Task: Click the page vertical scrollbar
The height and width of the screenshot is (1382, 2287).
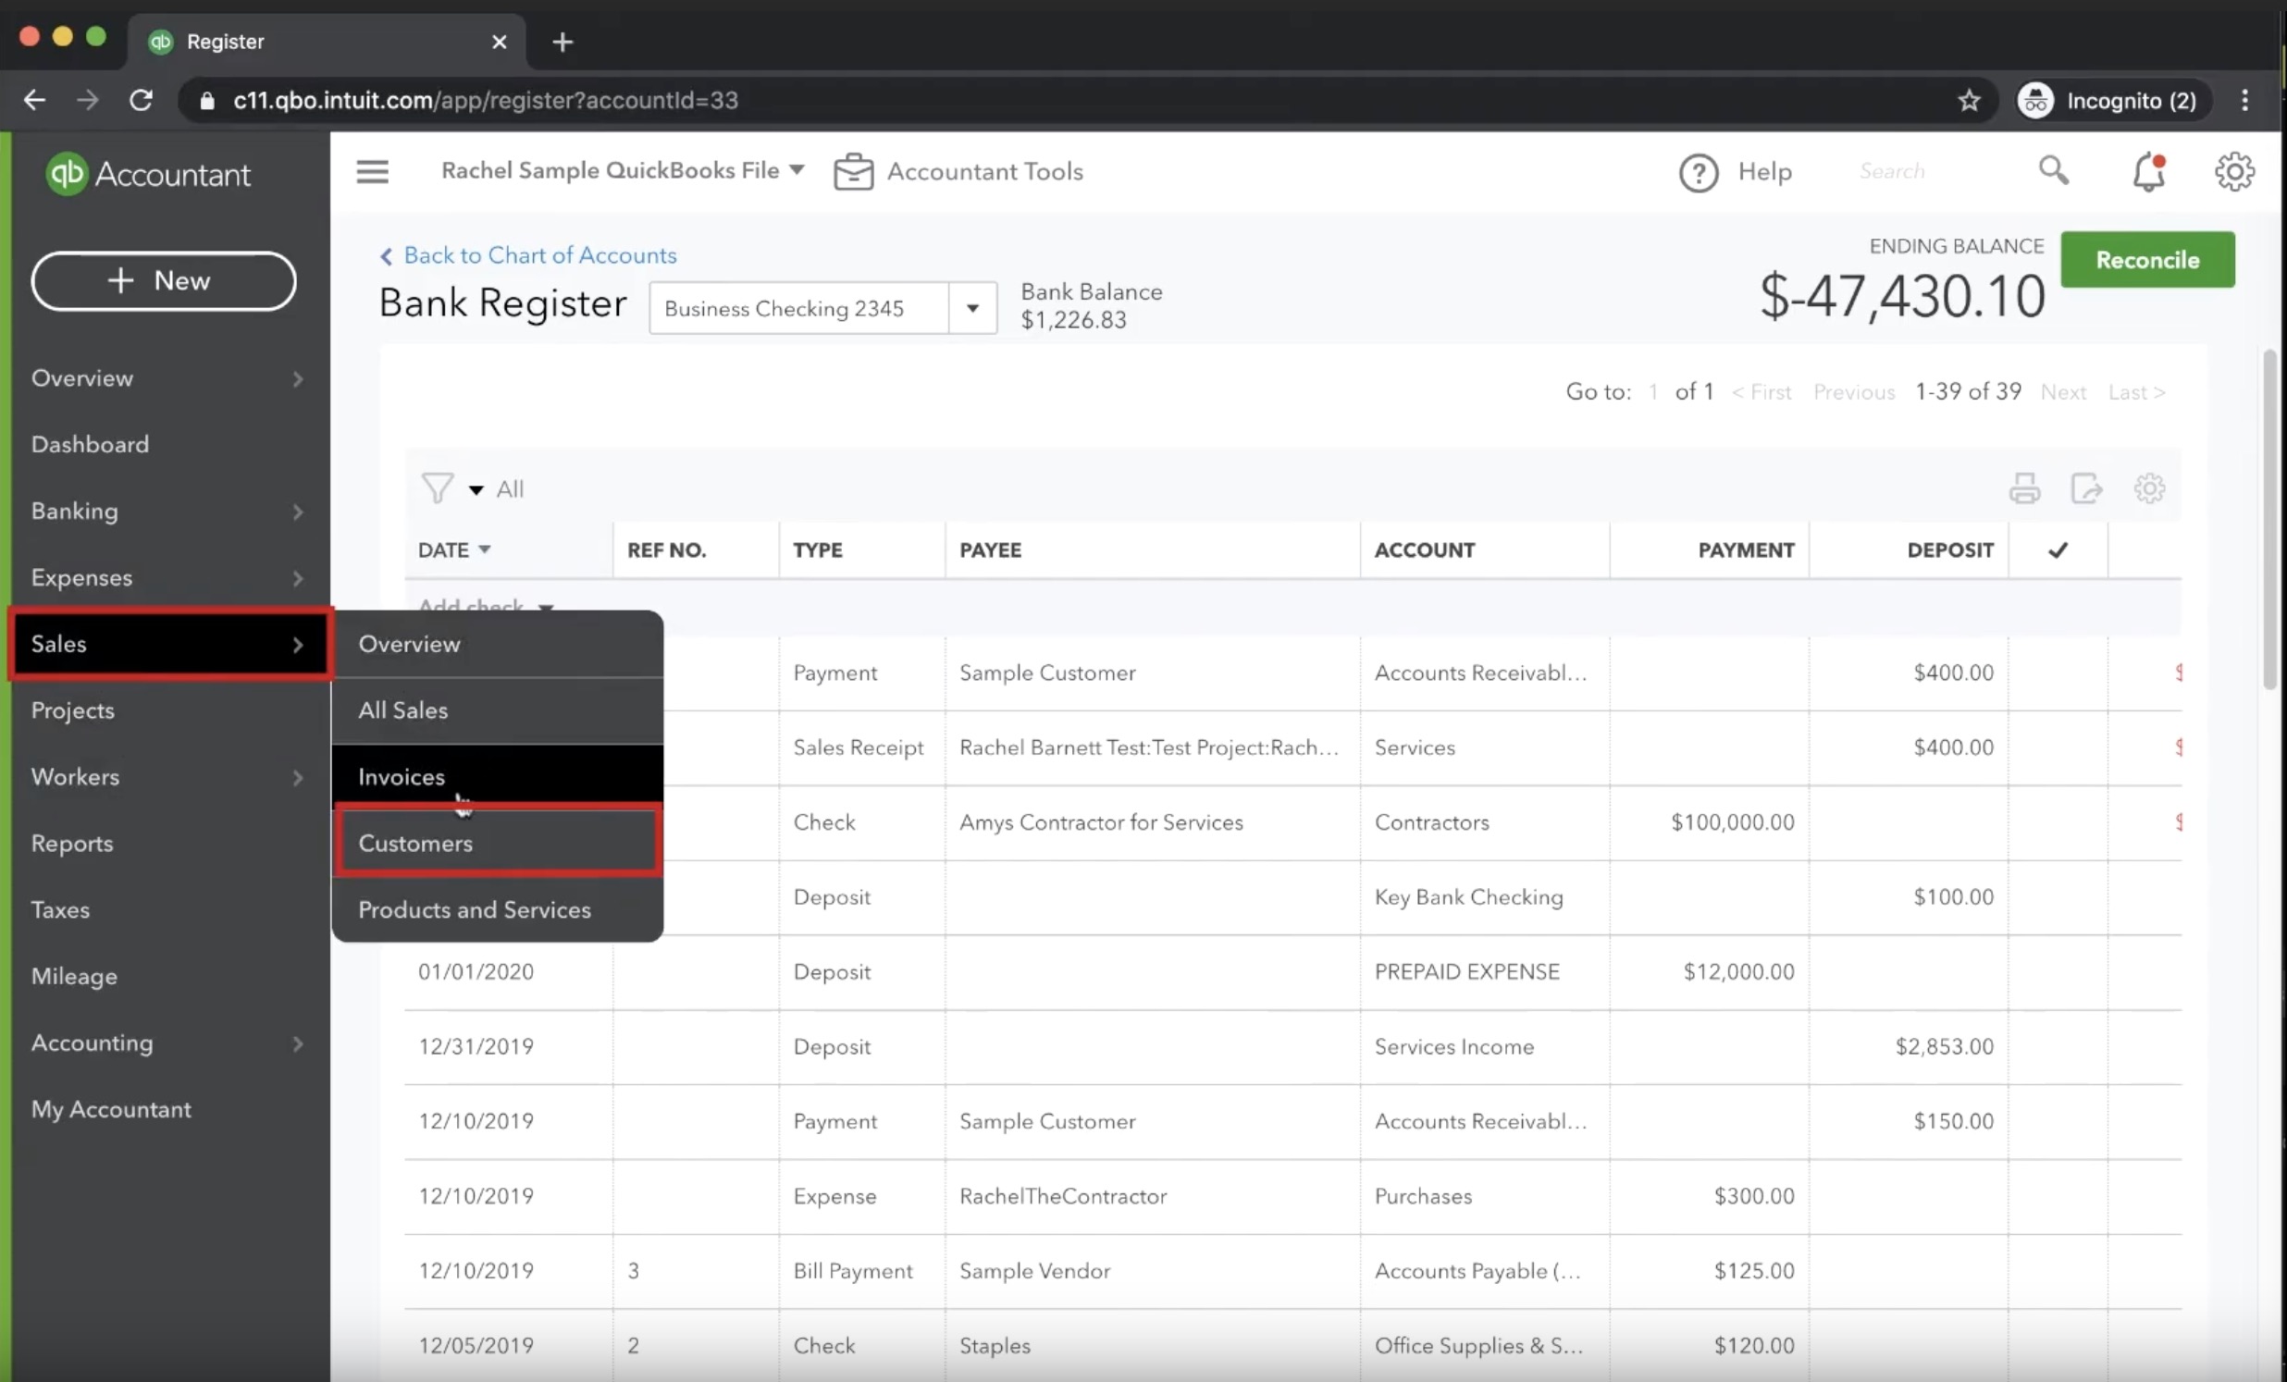Action: (x=2268, y=520)
